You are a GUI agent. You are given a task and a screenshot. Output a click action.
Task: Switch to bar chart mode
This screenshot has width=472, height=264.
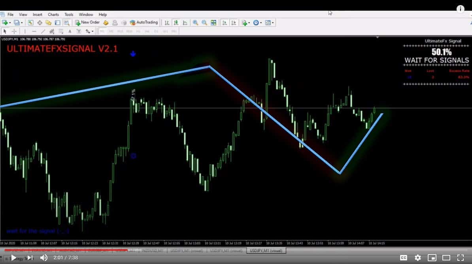[167, 22]
